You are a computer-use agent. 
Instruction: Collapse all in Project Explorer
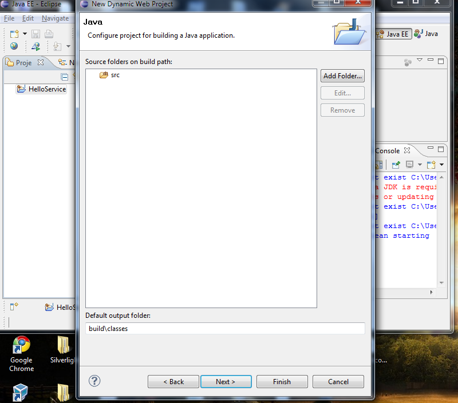point(65,77)
